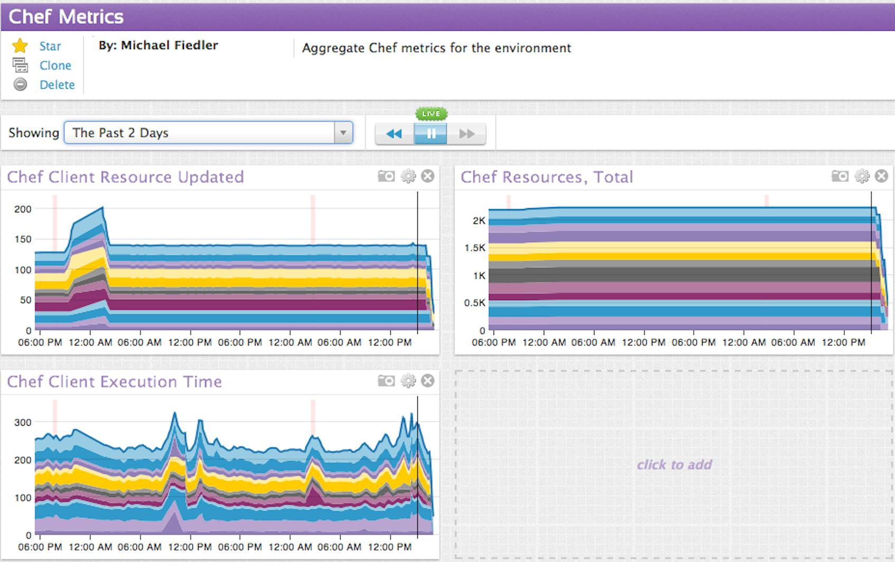Delete the Chef Metrics dashboard
Viewport: 895px width, 562px height.
57,85
